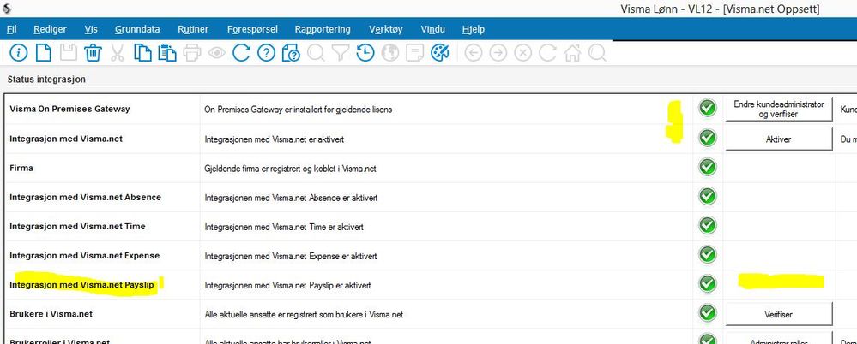857x344 pixels.
Task: Click the blue refresh arrow icon
Action: click(241, 53)
